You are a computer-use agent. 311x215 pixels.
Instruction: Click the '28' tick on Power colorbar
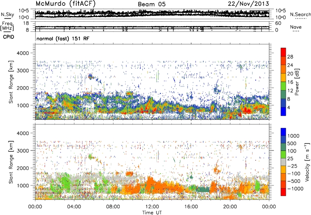(290, 57)
